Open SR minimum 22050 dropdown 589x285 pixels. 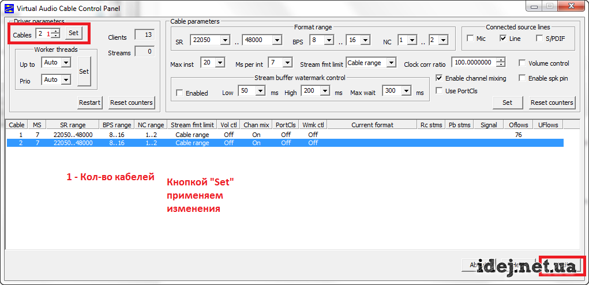[225, 40]
